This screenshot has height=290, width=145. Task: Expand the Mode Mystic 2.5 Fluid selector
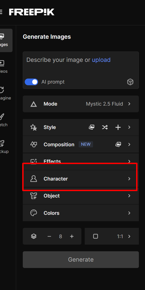click(x=81, y=104)
